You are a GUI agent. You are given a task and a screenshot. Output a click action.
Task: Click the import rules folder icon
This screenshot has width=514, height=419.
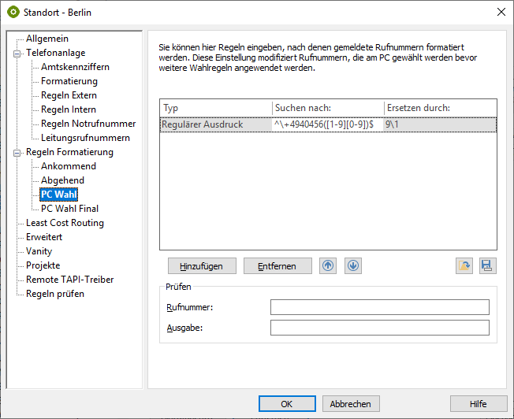coord(464,266)
